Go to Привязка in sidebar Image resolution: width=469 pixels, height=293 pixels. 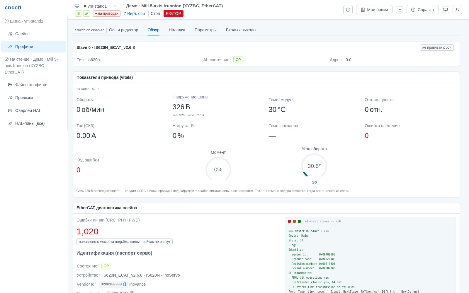pos(34,98)
